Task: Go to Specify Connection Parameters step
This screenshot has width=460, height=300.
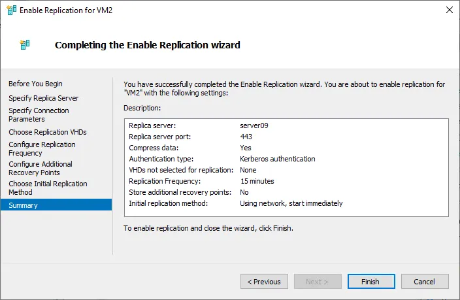Action: tap(39, 115)
